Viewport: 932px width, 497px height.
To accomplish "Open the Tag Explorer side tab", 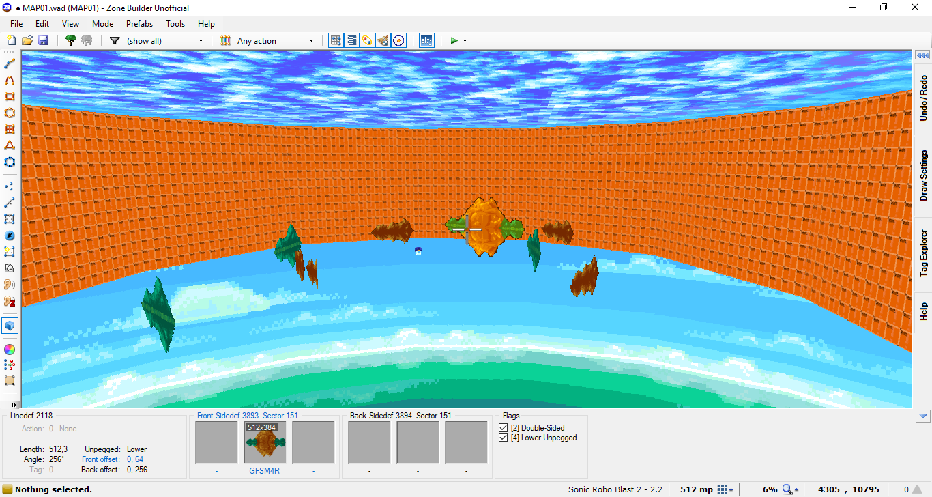I will [923, 253].
